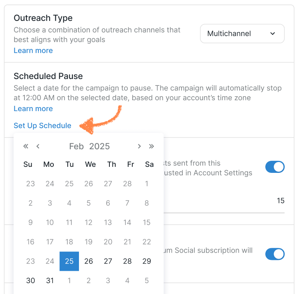Click the Feb month label in calendar header
299x294 pixels.
76,146
